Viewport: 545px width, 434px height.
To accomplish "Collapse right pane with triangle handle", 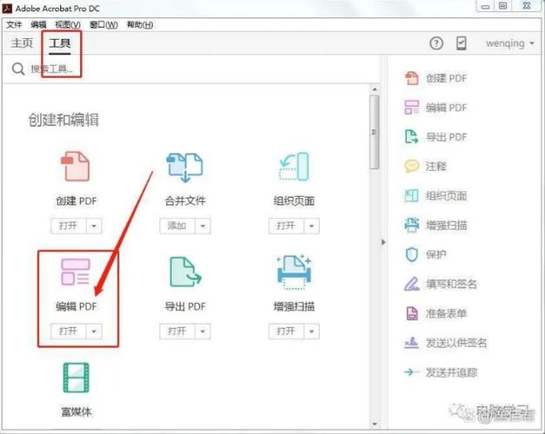I will click(x=383, y=242).
